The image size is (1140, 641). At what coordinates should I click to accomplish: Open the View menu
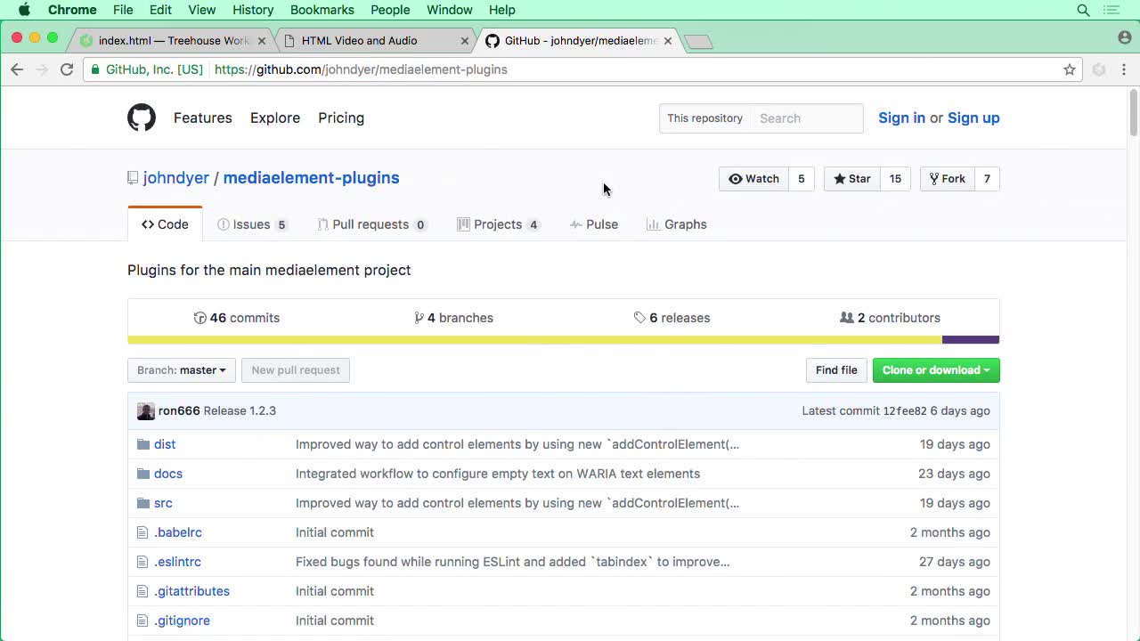pos(202,10)
